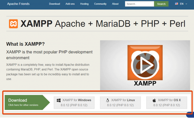The width and height of the screenshot is (194, 118).
Task: Play the XAMPP introduction video
Action: 145,65
